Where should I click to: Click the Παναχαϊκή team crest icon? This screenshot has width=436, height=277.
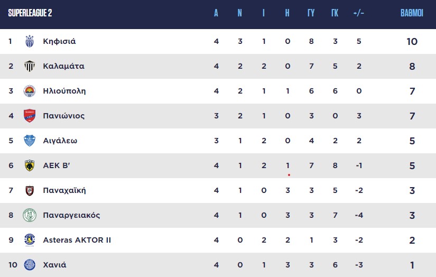[x=30, y=190]
